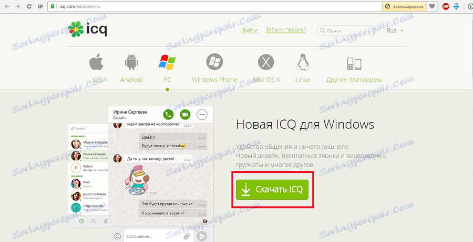Open the Android tab label
This screenshot has width=473, height=242.
pyautogui.click(x=131, y=80)
